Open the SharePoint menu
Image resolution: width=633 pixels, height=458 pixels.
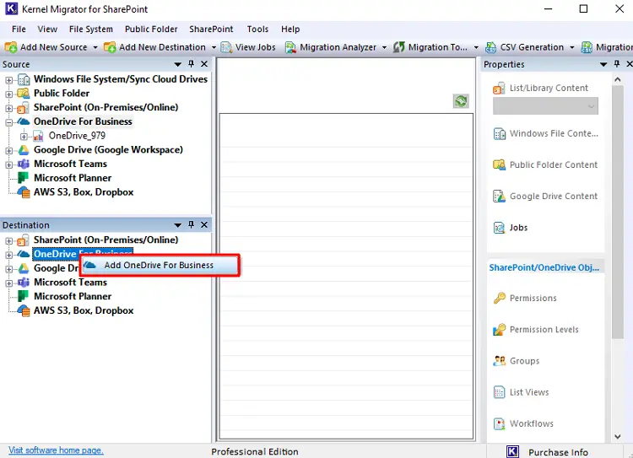click(x=211, y=29)
